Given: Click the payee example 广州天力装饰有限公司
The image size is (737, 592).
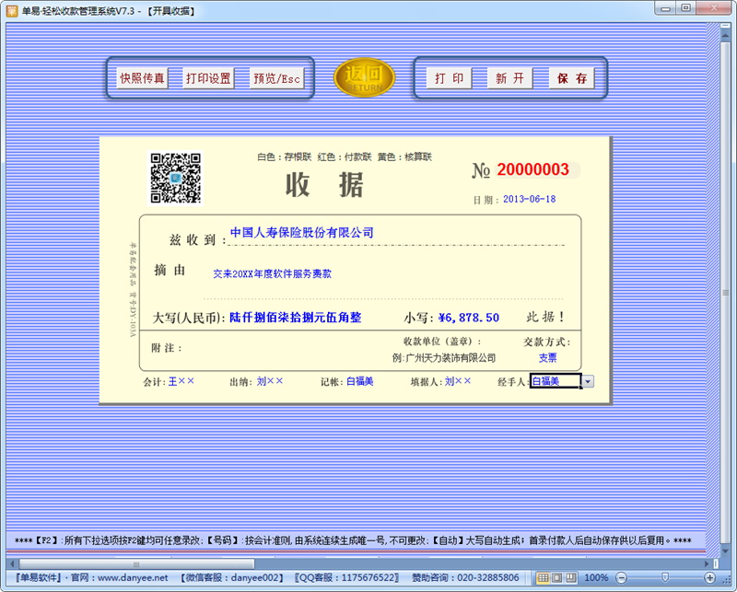Looking at the screenshot, I should (x=450, y=358).
